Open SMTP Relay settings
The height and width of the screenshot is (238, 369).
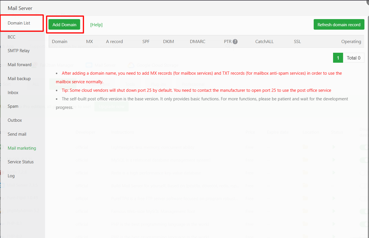click(x=19, y=50)
